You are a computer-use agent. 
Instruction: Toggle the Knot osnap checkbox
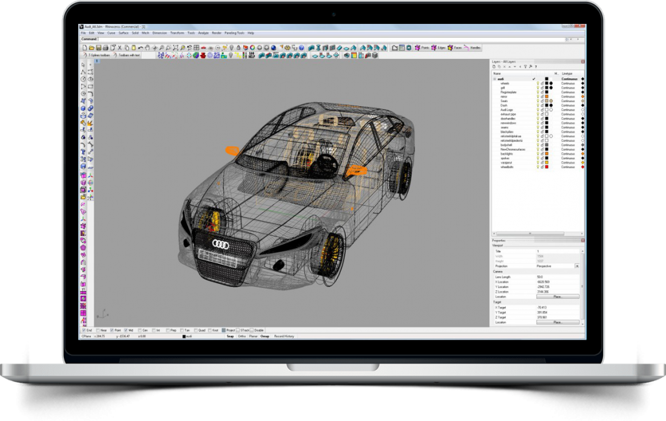pos(210,330)
